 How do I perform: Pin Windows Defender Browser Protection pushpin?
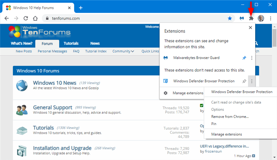pyautogui.click(x=244, y=81)
